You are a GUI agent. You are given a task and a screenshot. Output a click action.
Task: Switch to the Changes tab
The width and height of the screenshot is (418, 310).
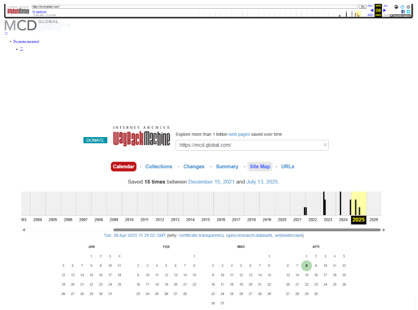(x=193, y=167)
